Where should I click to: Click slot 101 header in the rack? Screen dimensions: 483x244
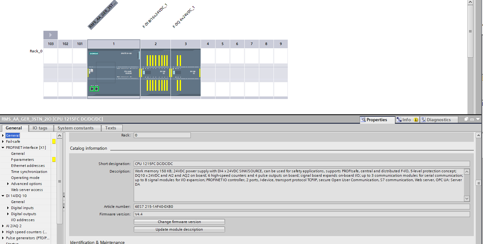(x=80, y=44)
